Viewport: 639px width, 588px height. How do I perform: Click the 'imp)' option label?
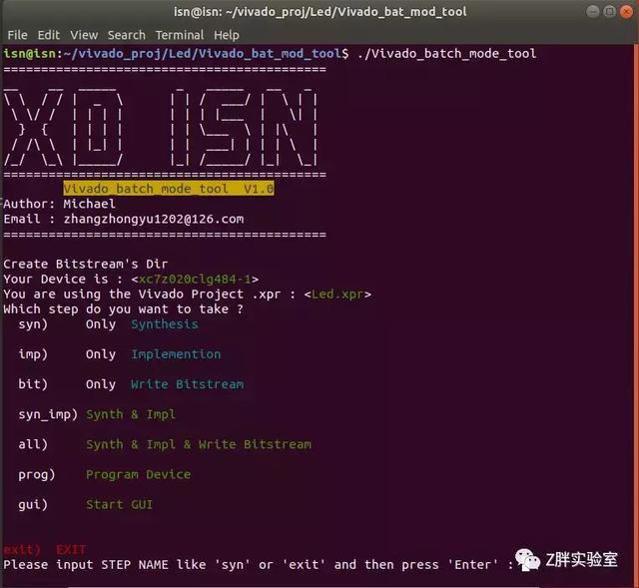click(33, 354)
